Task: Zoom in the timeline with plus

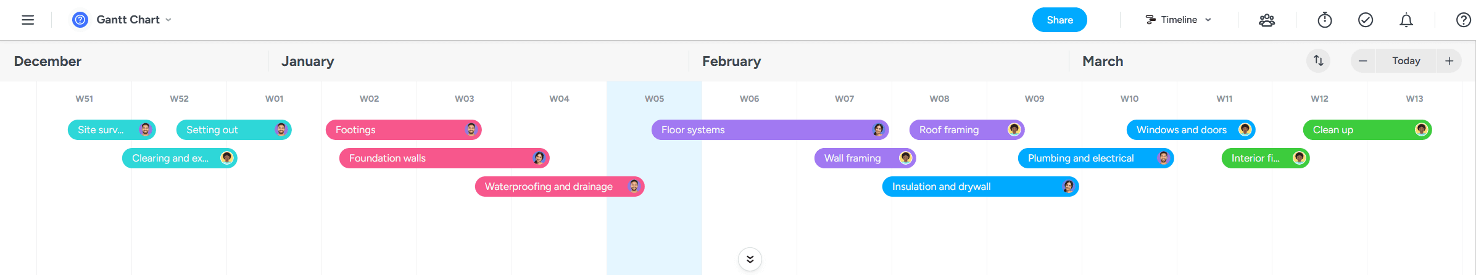Action: tap(1449, 61)
